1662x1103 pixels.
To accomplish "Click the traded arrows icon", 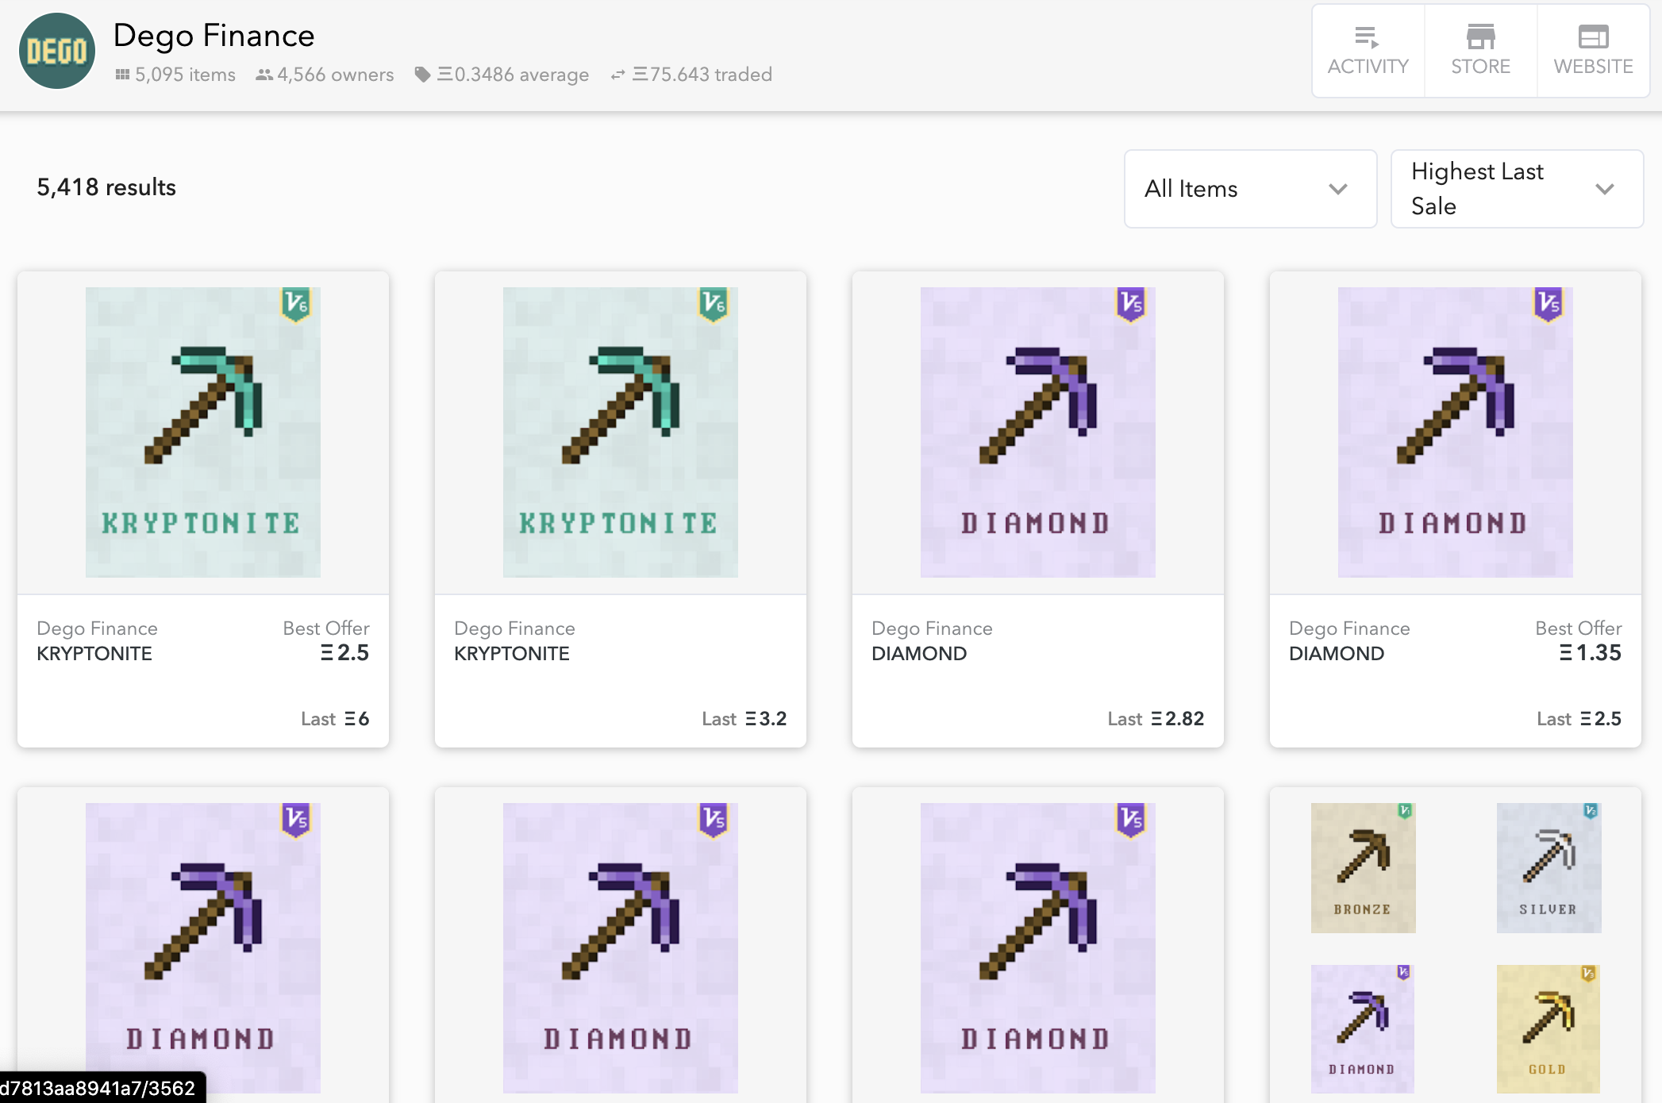I will pos(617,75).
